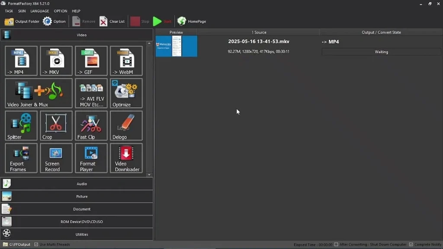Open the OPTION menu

click(x=60, y=11)
